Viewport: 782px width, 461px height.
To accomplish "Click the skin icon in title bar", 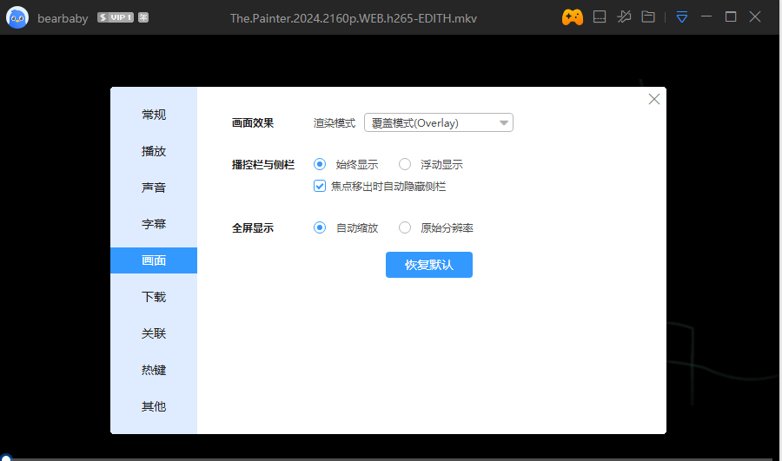I will click(600, 17).
